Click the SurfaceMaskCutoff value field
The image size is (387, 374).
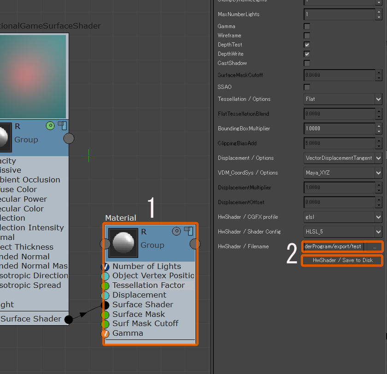coord(340,75)
